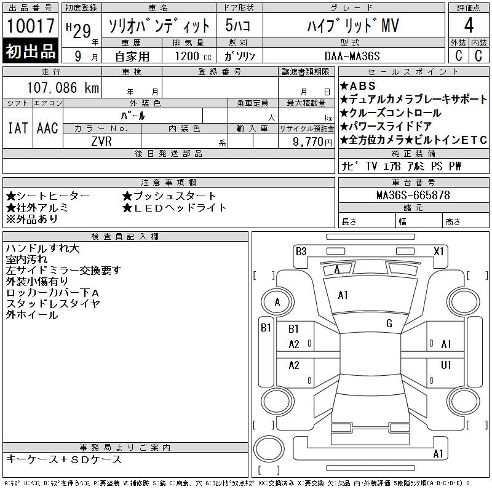Select the recycle deposit 9,770円
This screenshot has width=492, height=492.
[312, 141]
